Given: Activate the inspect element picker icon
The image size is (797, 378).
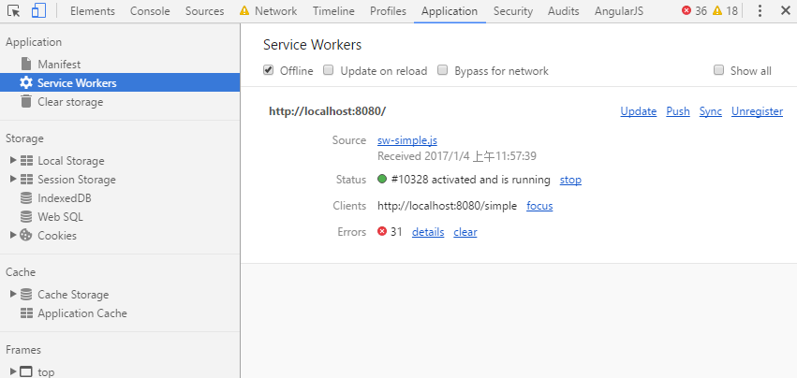Looking at the screenshot, I should coord(14,10).
